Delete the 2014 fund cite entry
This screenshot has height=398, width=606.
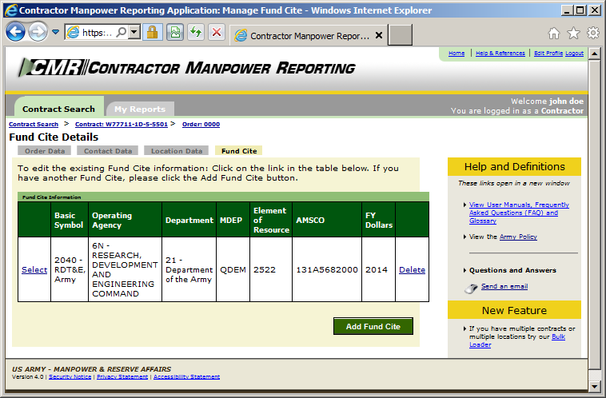pos(412,270)
